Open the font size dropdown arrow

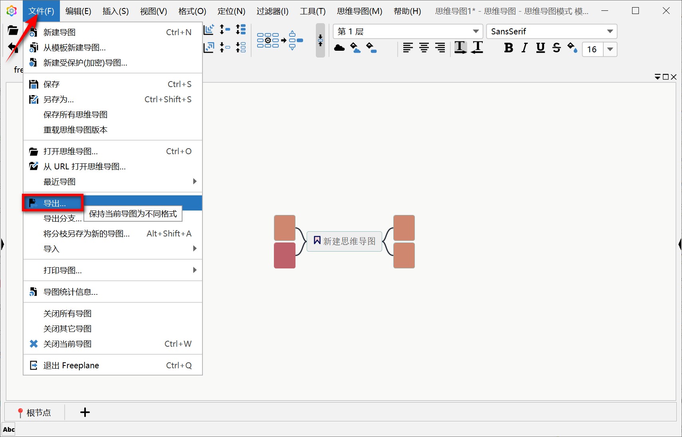coord(610,49)
